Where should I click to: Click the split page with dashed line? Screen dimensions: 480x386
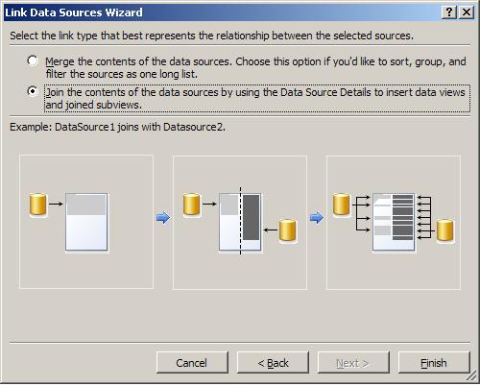coord(240,222)
